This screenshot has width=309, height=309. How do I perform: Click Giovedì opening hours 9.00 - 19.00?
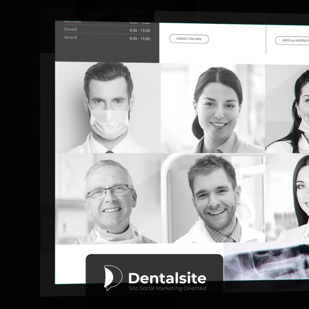point(140,30)
